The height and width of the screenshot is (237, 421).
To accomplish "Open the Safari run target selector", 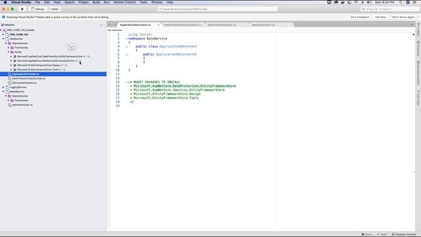I will (53, 9).
